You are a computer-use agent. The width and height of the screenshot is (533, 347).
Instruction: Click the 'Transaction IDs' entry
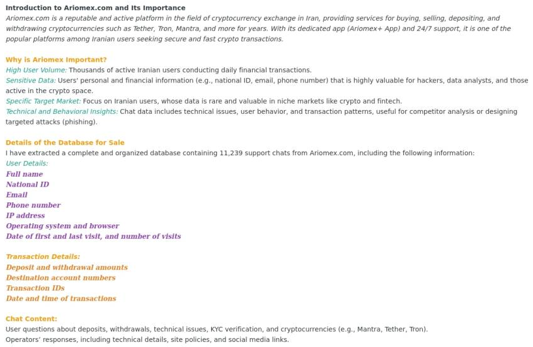click(35, 289)
